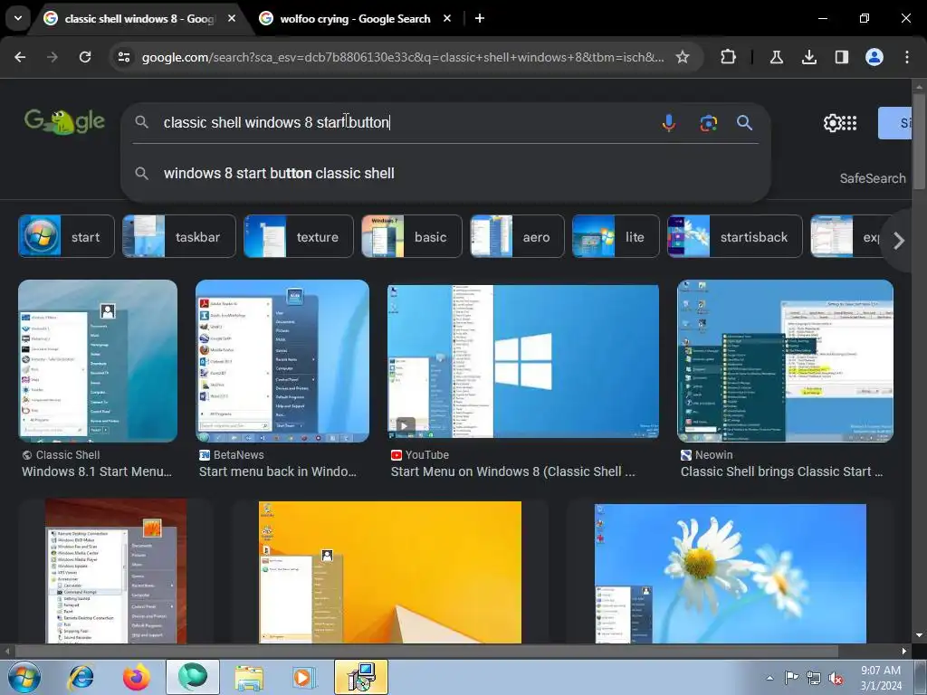Open the Chrome profile avatar
This screenshot has width=927, height=695.
point(874,57)
